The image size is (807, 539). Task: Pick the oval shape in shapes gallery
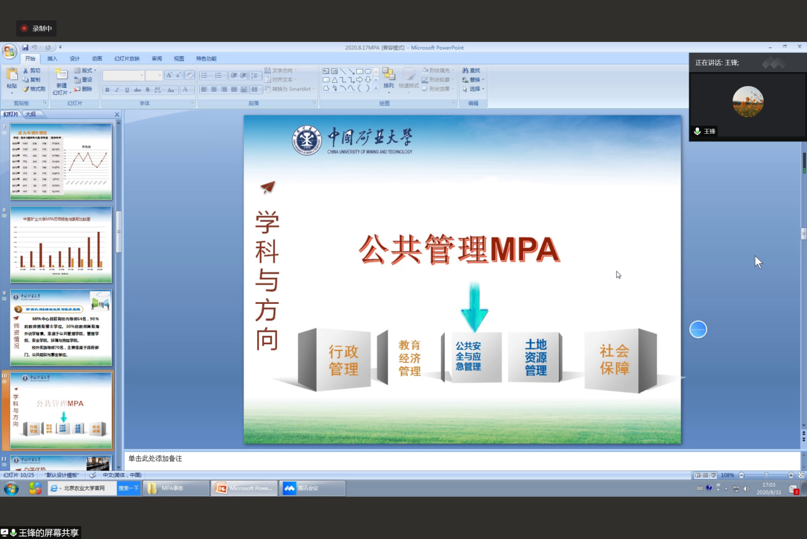click(368, 71)
